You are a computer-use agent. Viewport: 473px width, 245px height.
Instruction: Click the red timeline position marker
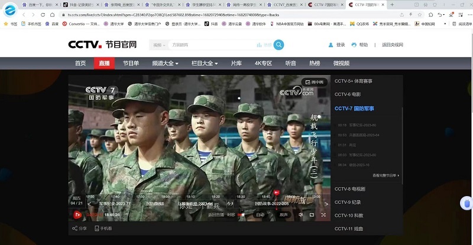pyautogui.click(x=276, y=192)
